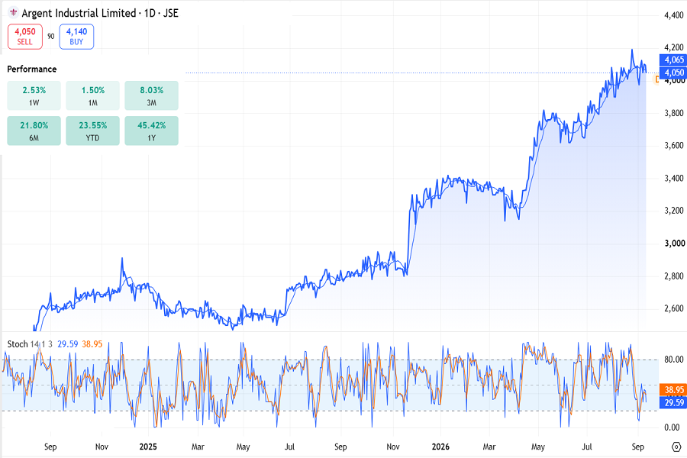Click the Argent Industrial Limited symbol title
This screenshot has height=458, width=687.
(x=79, y=13)
